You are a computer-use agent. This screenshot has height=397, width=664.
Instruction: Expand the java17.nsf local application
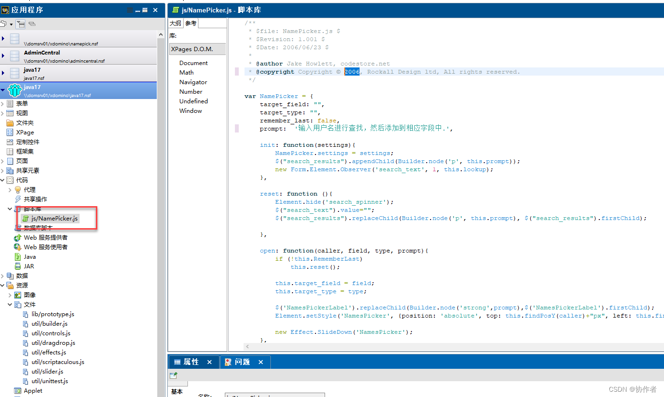click(x=3, y=73)
